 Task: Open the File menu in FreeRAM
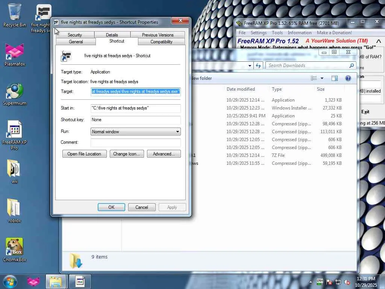click(x=242, y=33)
